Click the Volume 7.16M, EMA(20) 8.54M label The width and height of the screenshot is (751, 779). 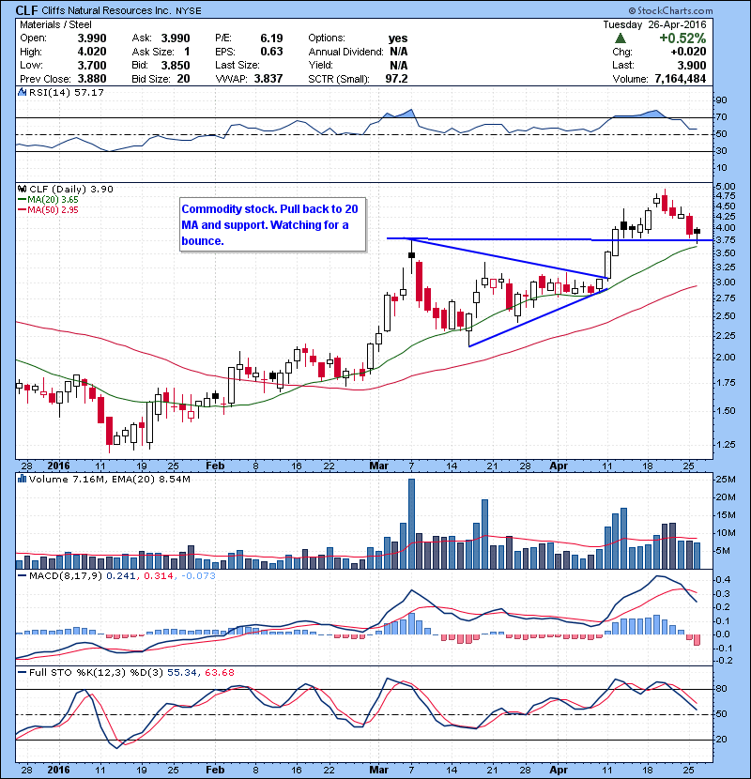[109, 479]
